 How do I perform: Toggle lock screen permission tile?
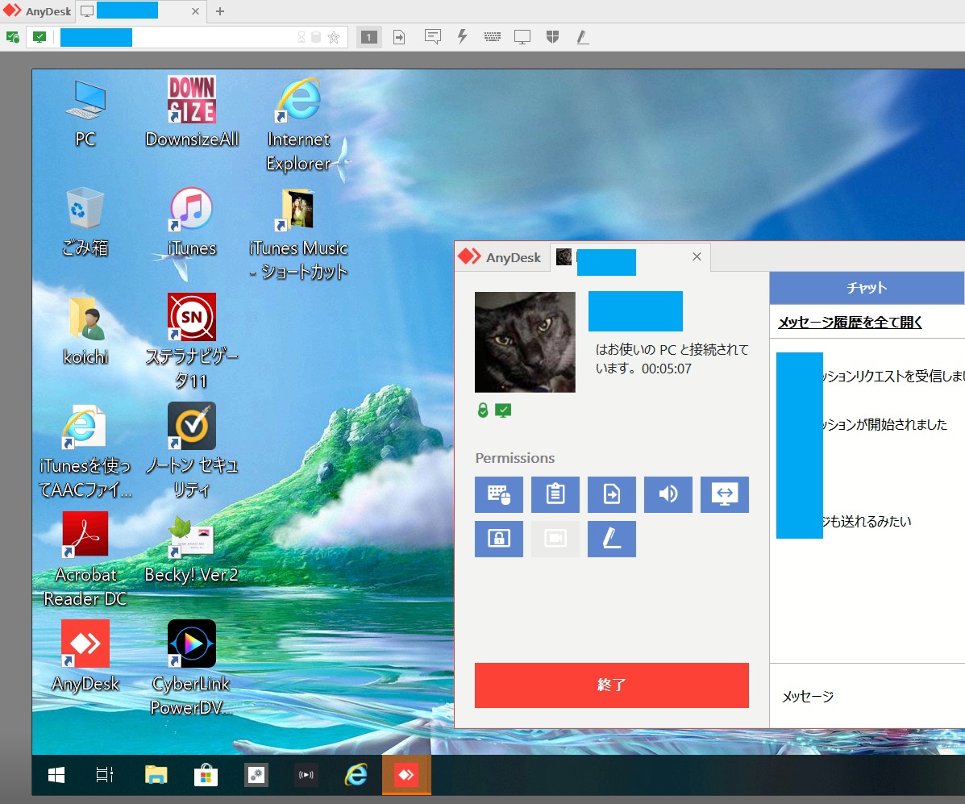(499, 539)
